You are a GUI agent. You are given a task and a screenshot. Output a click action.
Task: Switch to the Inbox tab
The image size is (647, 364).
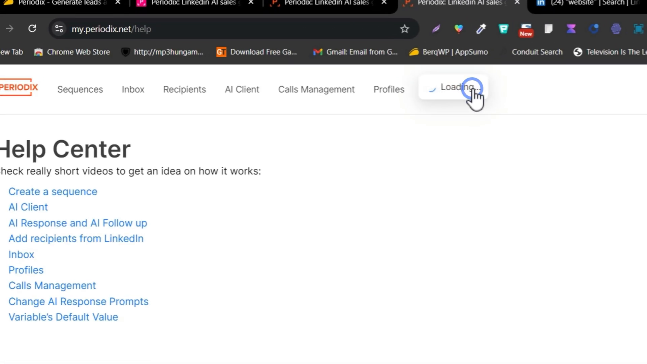[133, 89]
